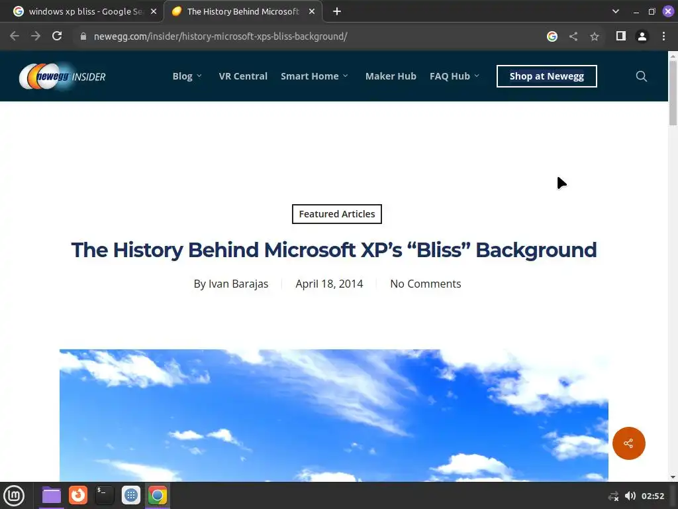Open the Terminal from taskbar
Screen dimensions: 678x509
[x=104, y=496]
